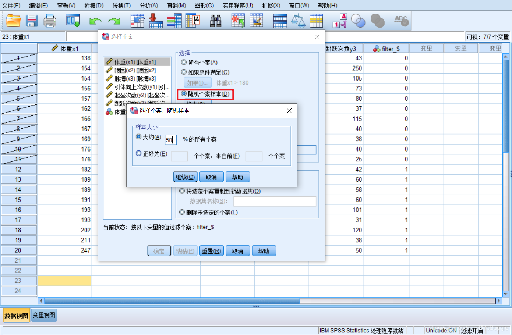Click the Insert variable toolbar icon
The width and height of the screenshot is (512, 335).
[x=257, y=21]
